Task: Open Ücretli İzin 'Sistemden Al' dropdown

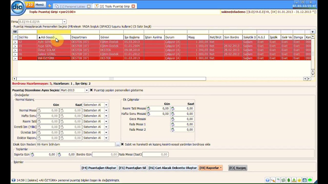Action: click(106, 127)
